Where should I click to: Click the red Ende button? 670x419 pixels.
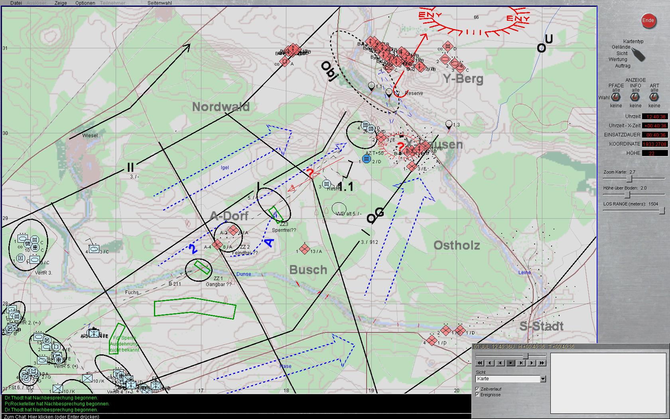(648, 21)
